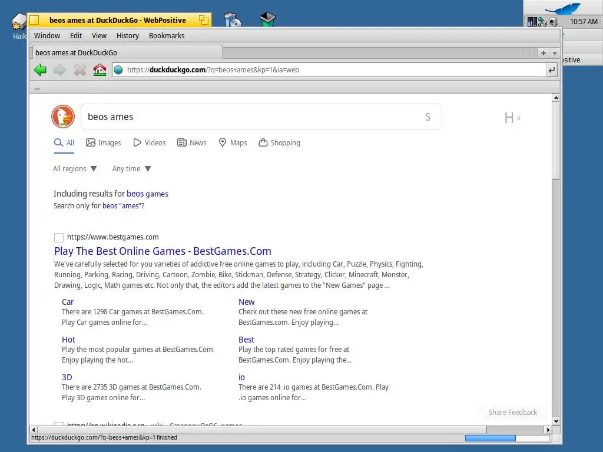Open the 3D sublink
603x452 pixels.
click(x=67, y=377)
